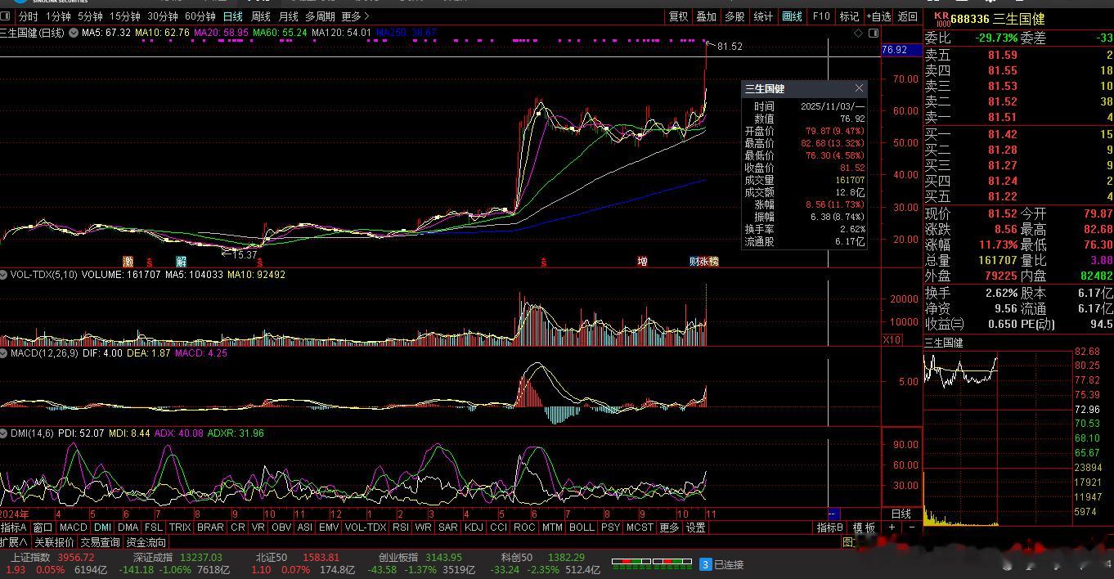This screenshot has height=579, width=1114.
Task: Toggle the 画线 drawing tool
Action: [x=793, y=16]
